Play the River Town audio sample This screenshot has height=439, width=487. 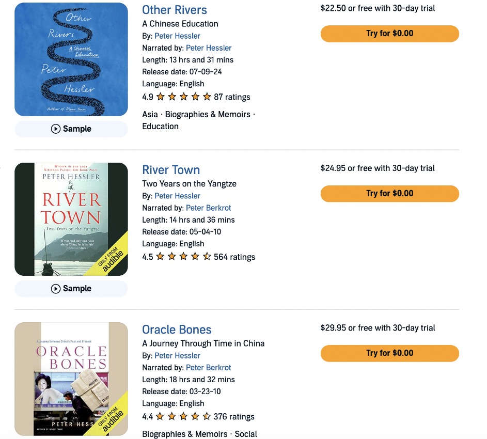pos(71,289)
